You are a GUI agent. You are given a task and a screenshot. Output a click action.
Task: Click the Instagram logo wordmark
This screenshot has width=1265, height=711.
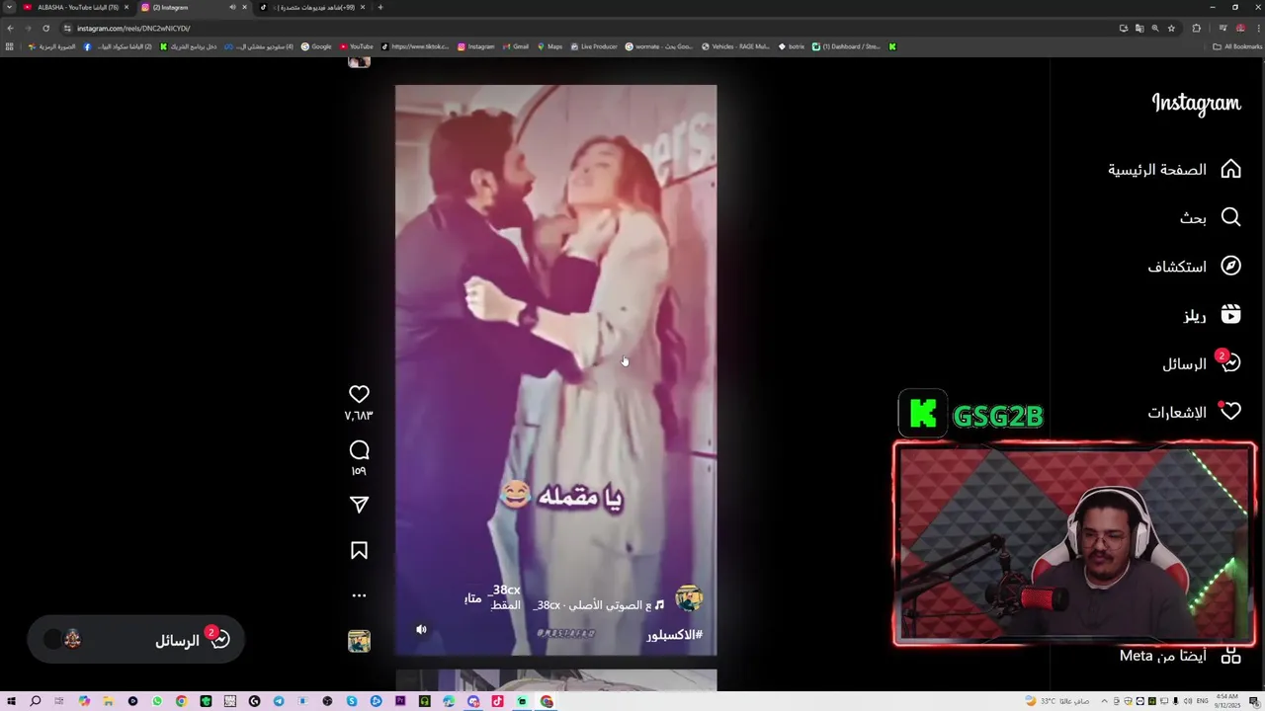pos(1196,104)
